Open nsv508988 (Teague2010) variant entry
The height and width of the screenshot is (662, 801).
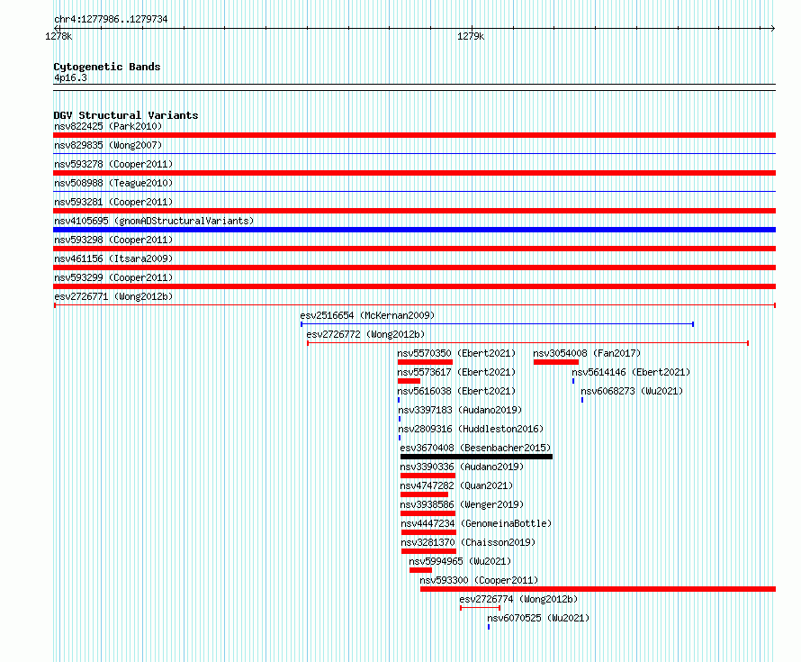tap(113, 183)
